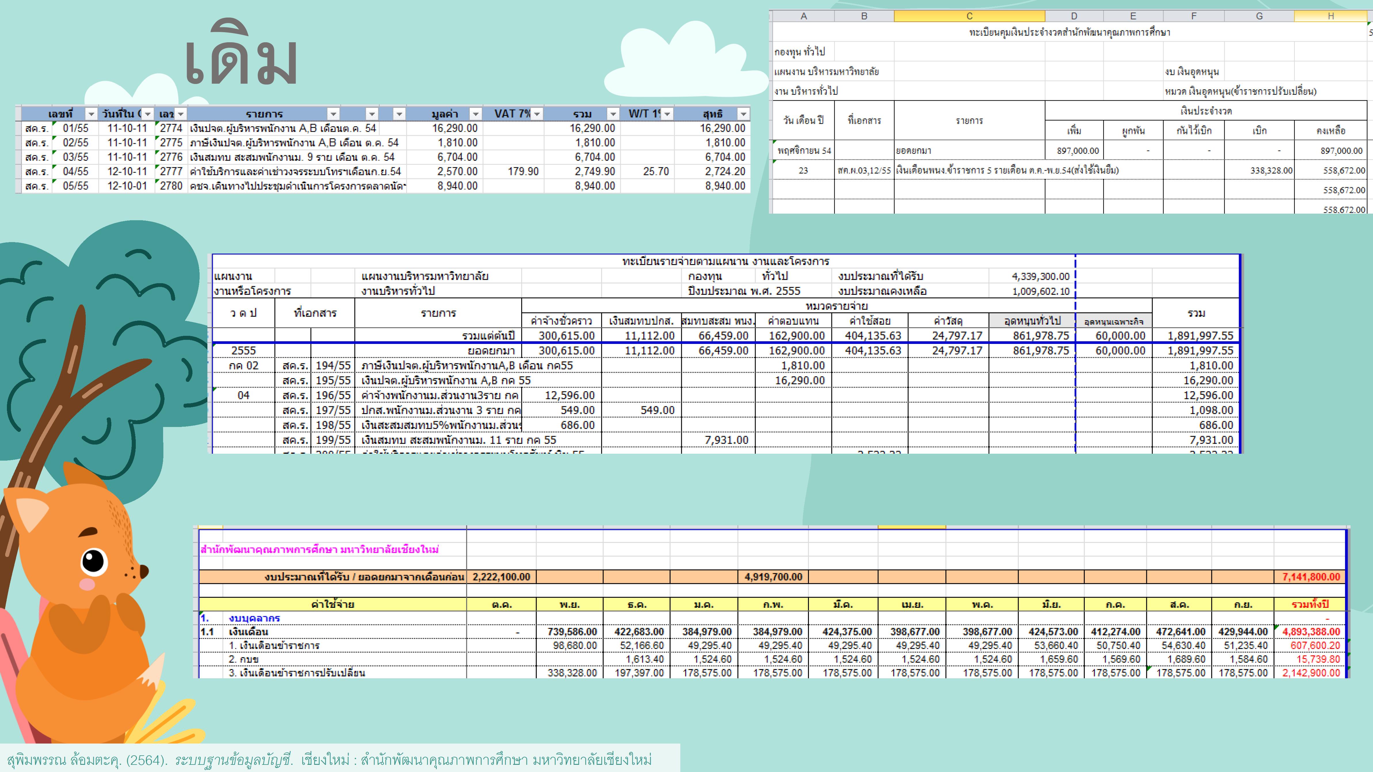Click the budget value 4,919,700.00

773,577
